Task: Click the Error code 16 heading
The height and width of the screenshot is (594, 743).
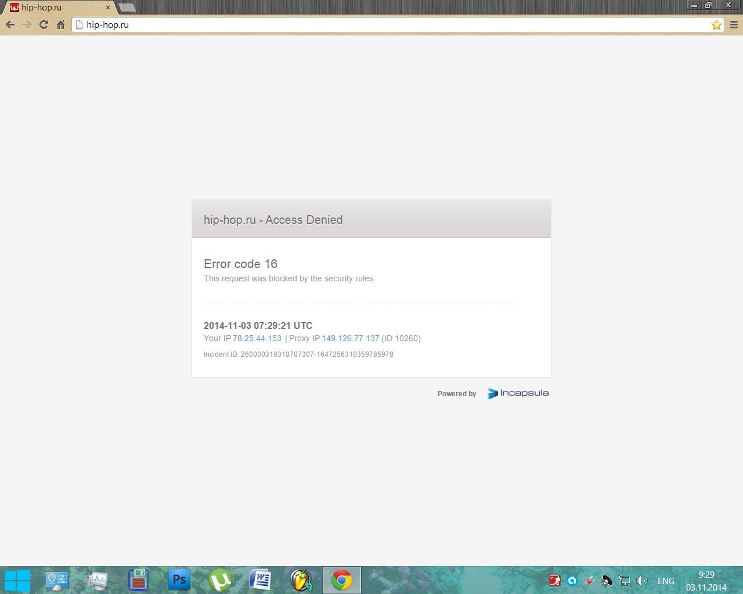Action: [240, 264]
